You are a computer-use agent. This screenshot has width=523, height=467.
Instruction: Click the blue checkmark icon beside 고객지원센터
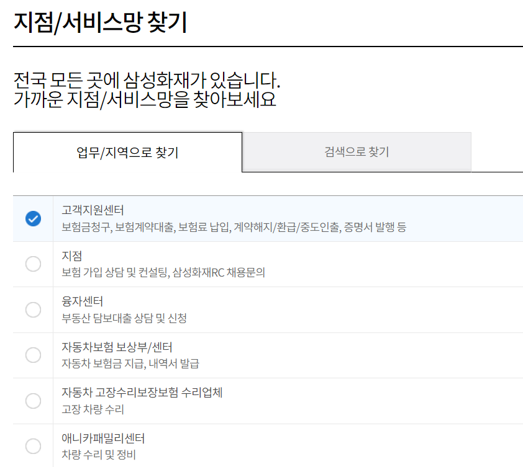coord(33,219)
